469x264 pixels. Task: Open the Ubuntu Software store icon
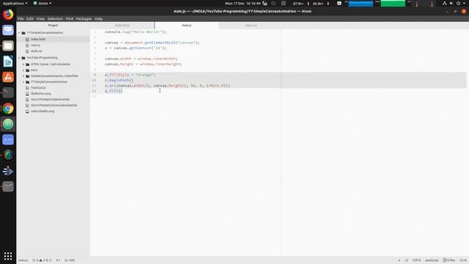point(8,77)
